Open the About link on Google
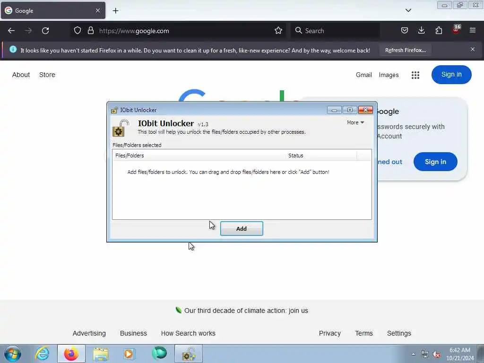 pyautogui.click(x=21, y=75)
